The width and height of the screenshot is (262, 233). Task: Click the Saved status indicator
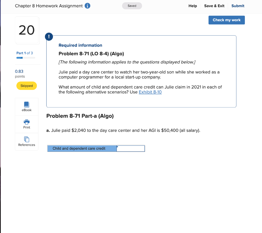point(132,5)
